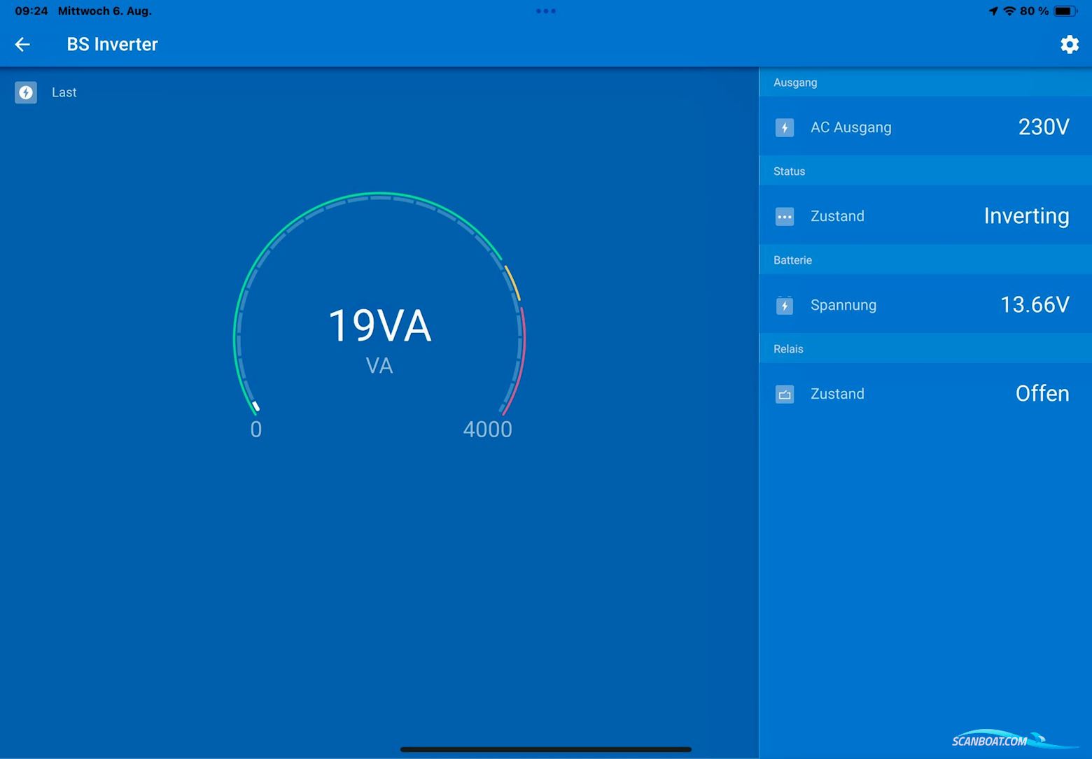Click the Status Zustand dots icon
This screenshot has height=759, width=1092.
784,216
